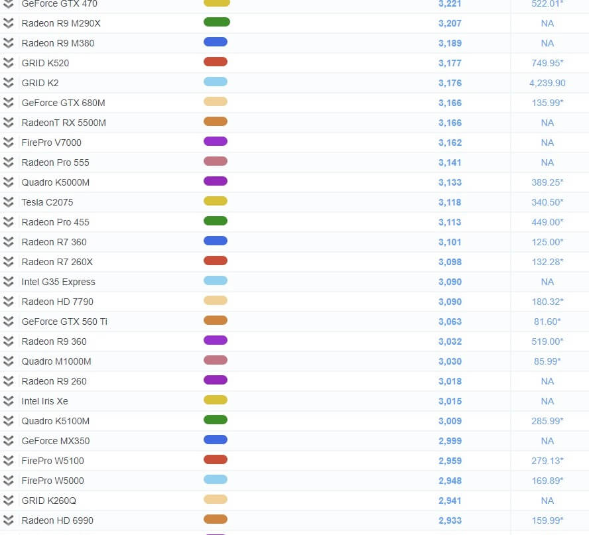This screenshot has height=535, width=589.
Task: Open the Radeon HD 7790 link
Action: click(x=57, y=302)
